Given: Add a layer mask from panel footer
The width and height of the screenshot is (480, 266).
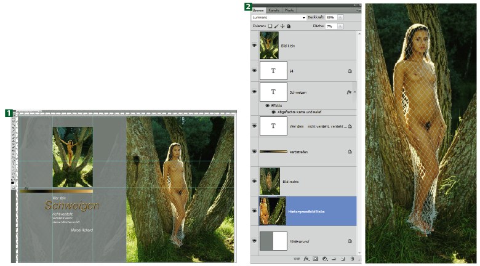Looking at the screenshot, I should pyautogui.click(x=314, y=259).
